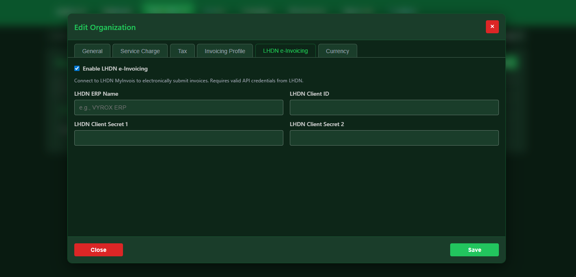This screenshot has height=277, width=576.
Task: Click the LHDN ERP Name input field
Action: (x=179, y=107)
